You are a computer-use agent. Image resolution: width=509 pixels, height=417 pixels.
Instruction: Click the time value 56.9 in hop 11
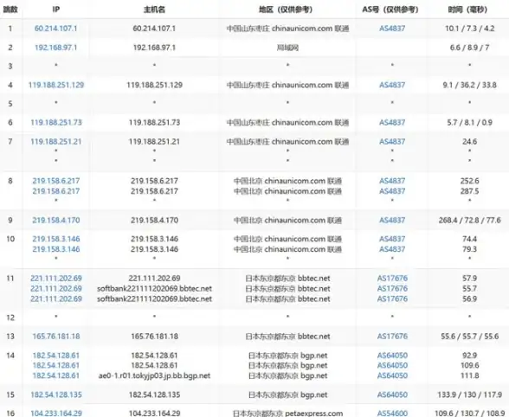coord(469,298)
